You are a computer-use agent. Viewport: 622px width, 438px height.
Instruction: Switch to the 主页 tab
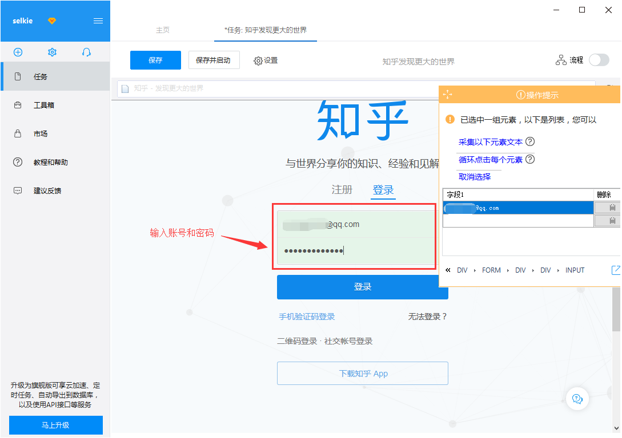163,30
